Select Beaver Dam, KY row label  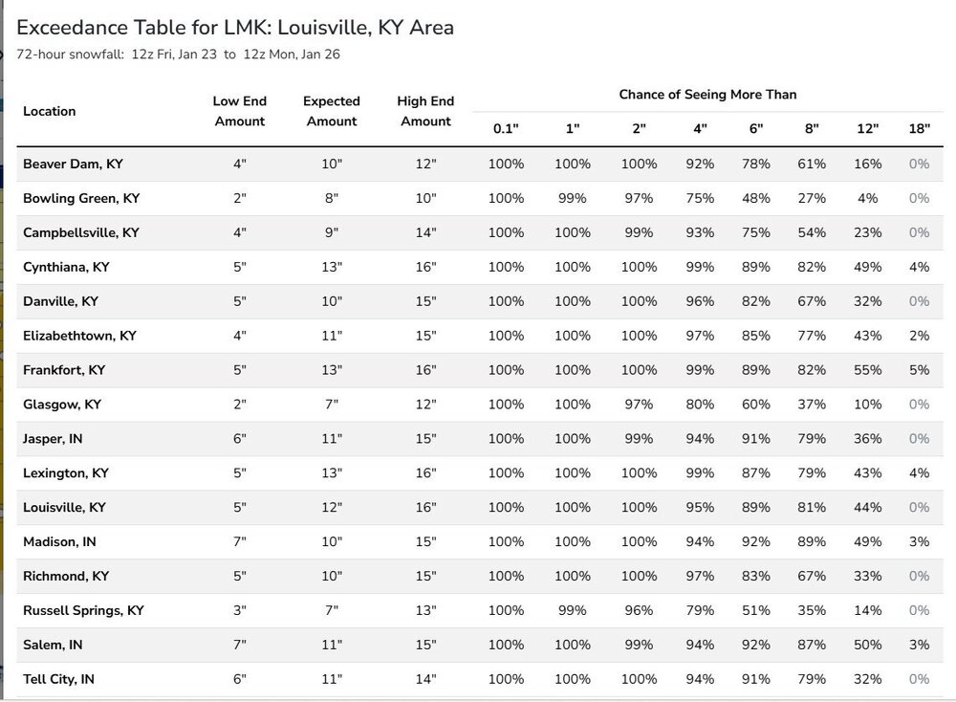(x=74, y=165)
